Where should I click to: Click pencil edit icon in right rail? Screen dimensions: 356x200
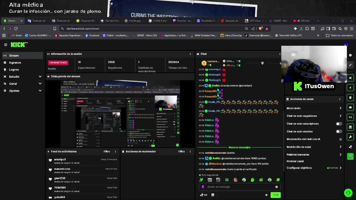(350, 65)
